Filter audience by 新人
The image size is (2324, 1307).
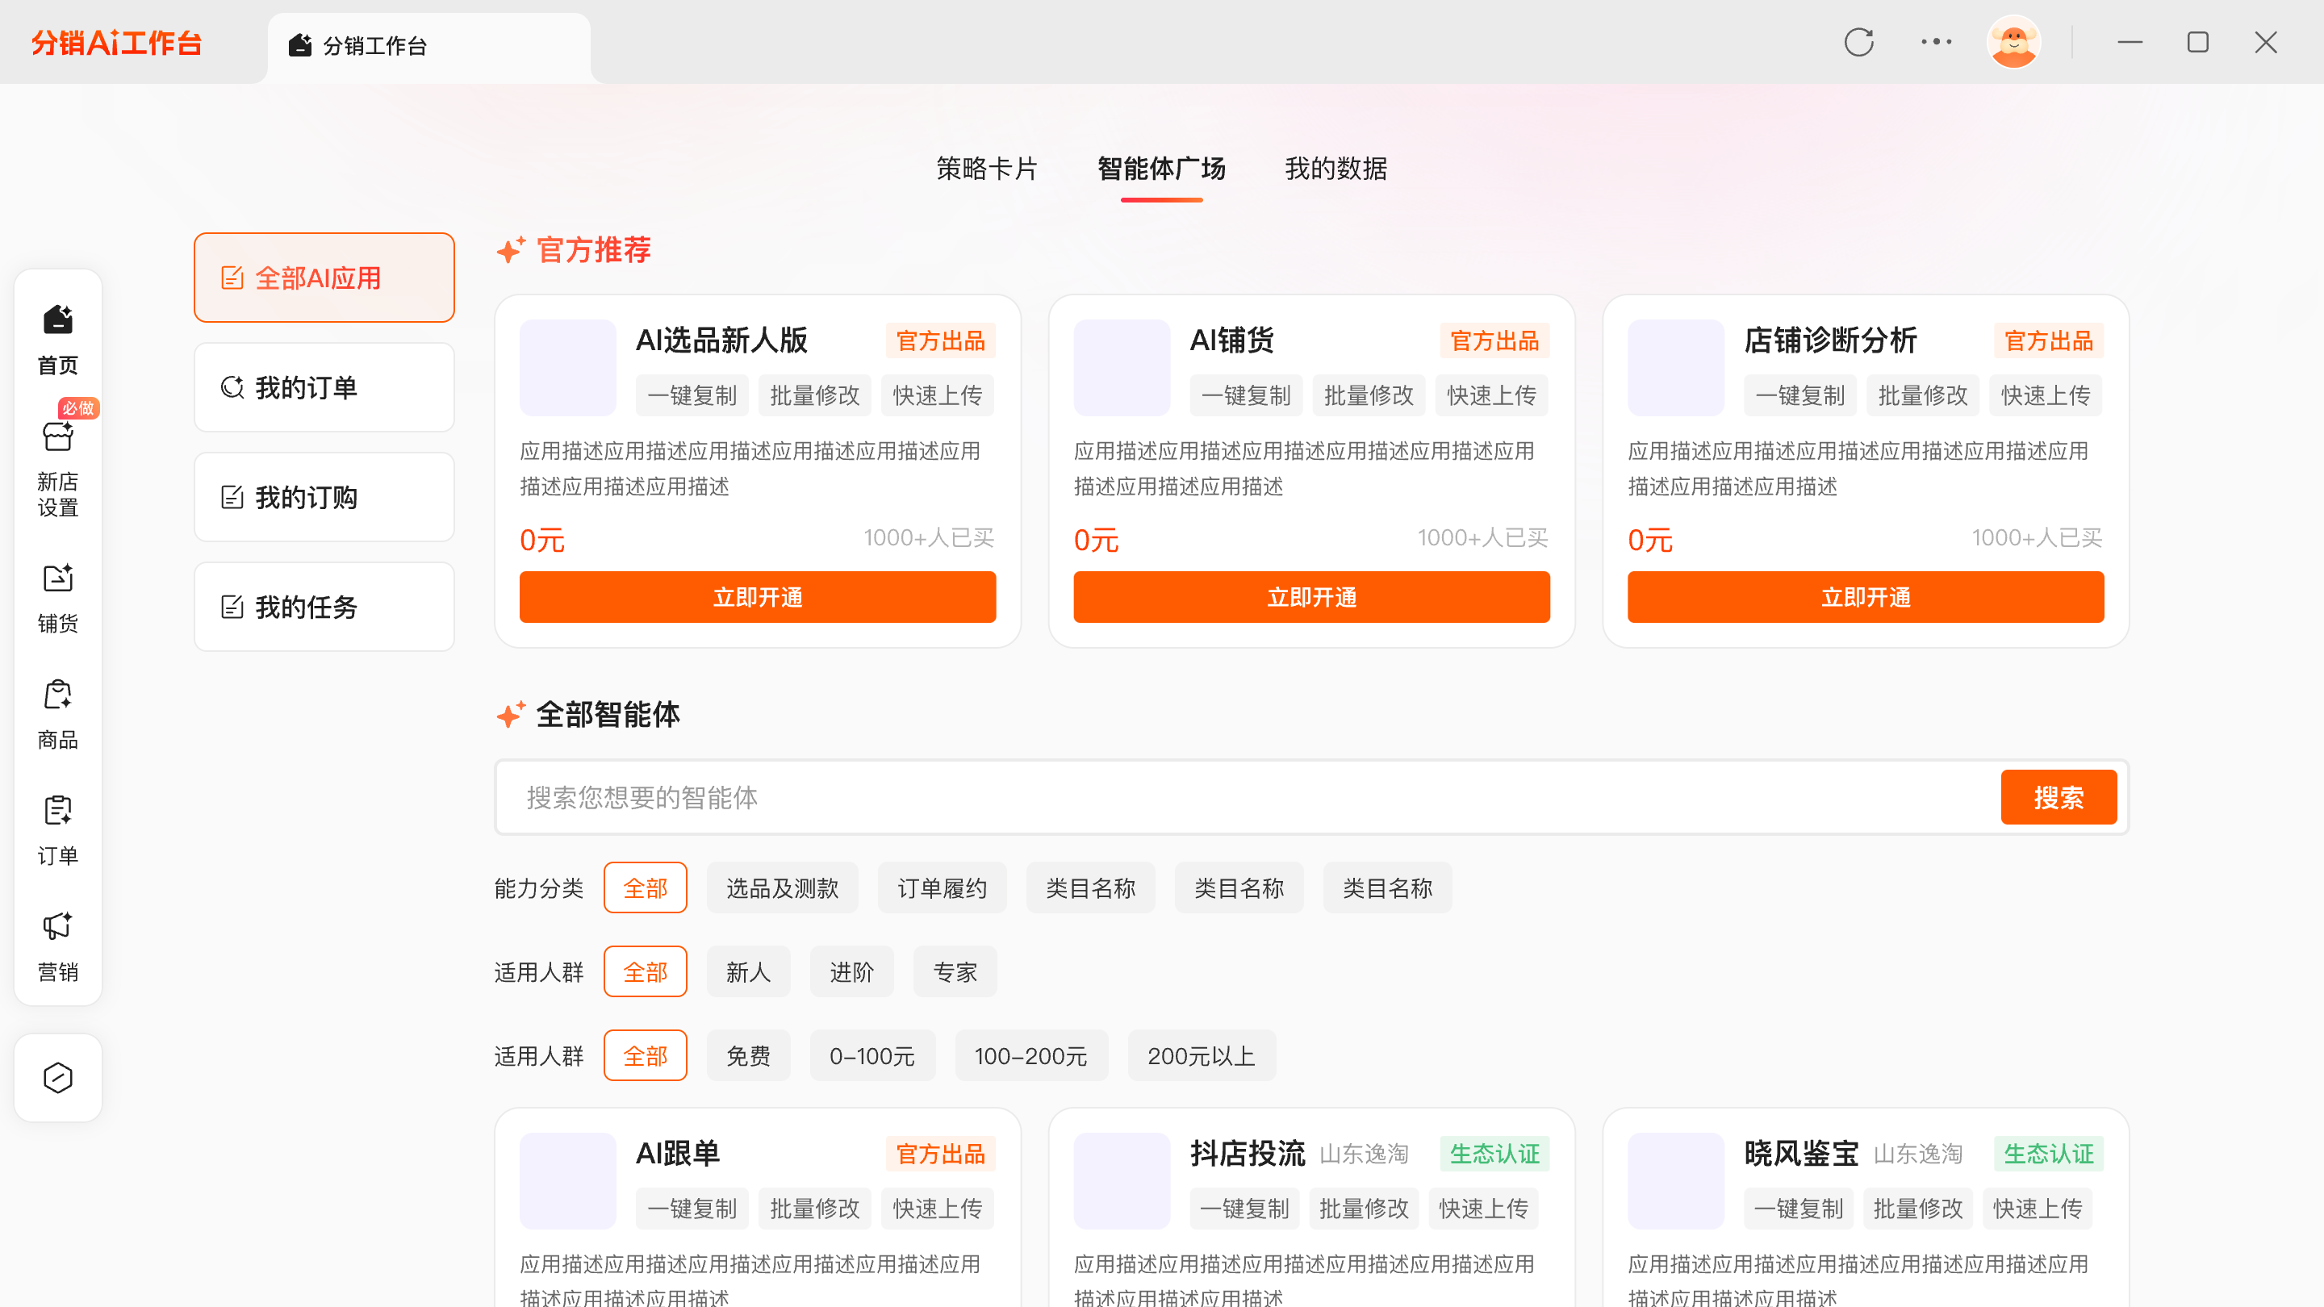click(x=748, y=972)
